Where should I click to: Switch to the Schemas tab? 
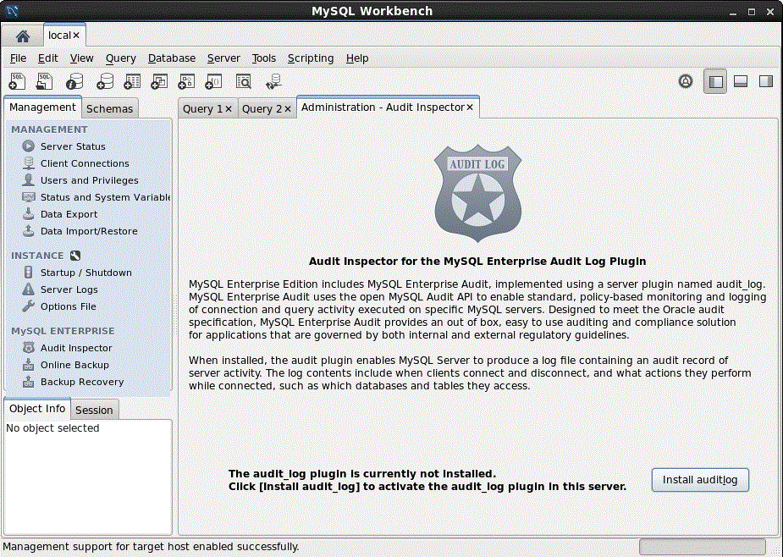[109, 108]
